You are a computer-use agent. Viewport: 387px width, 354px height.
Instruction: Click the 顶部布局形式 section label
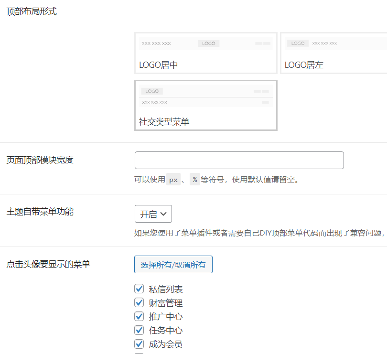32,11
